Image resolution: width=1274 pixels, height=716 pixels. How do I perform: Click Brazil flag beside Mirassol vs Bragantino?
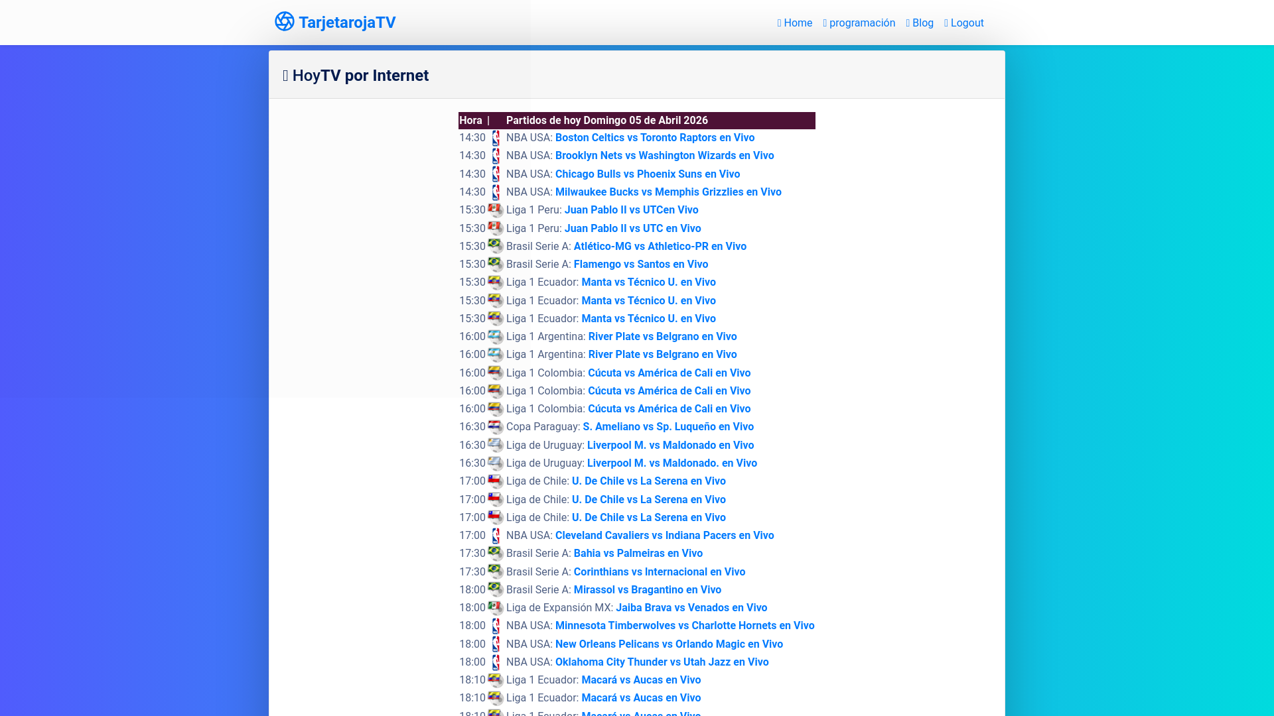click(x=496, y=589)
